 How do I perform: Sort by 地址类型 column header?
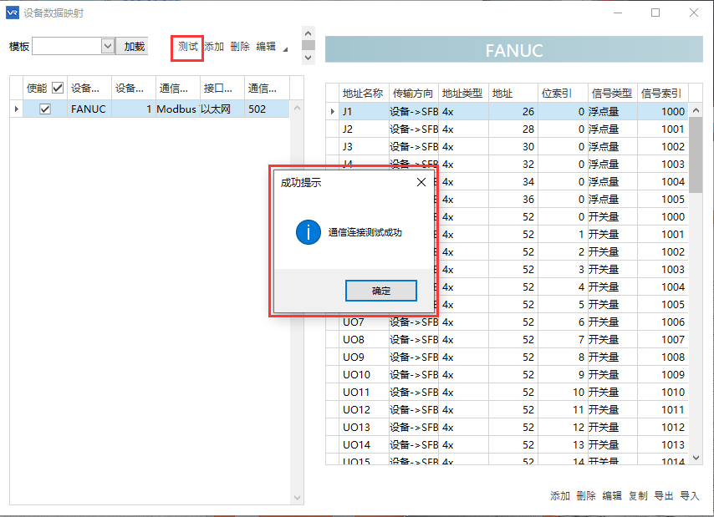[462, 94]
